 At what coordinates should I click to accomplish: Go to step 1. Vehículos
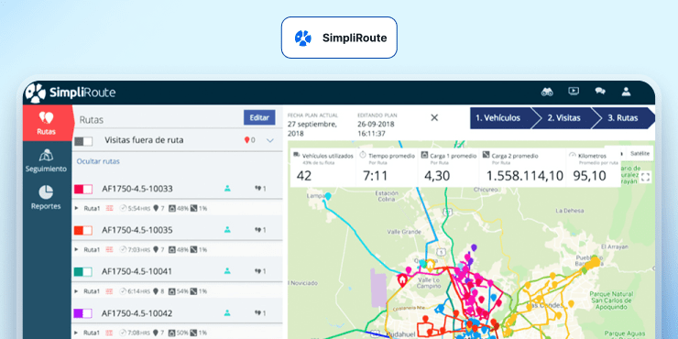click(500, 118)
